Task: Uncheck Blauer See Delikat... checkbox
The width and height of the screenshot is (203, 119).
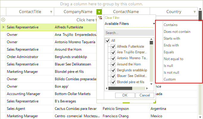Action: click(x=113, y=76)
